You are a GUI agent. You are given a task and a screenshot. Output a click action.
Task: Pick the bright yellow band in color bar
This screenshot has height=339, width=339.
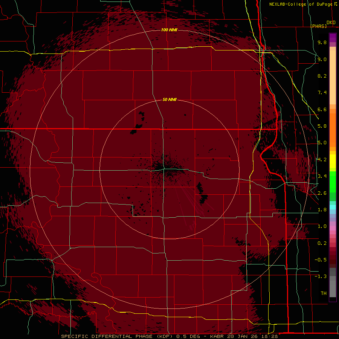click(333, 161)
